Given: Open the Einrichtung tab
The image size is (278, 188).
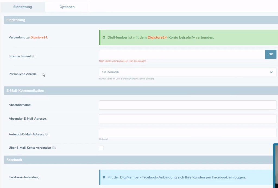Looking at the screenshot, I should 23,7.
